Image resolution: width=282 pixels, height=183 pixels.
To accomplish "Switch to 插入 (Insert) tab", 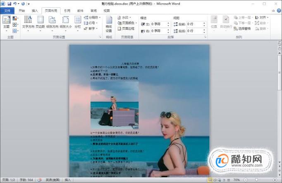I will (35, 11).
